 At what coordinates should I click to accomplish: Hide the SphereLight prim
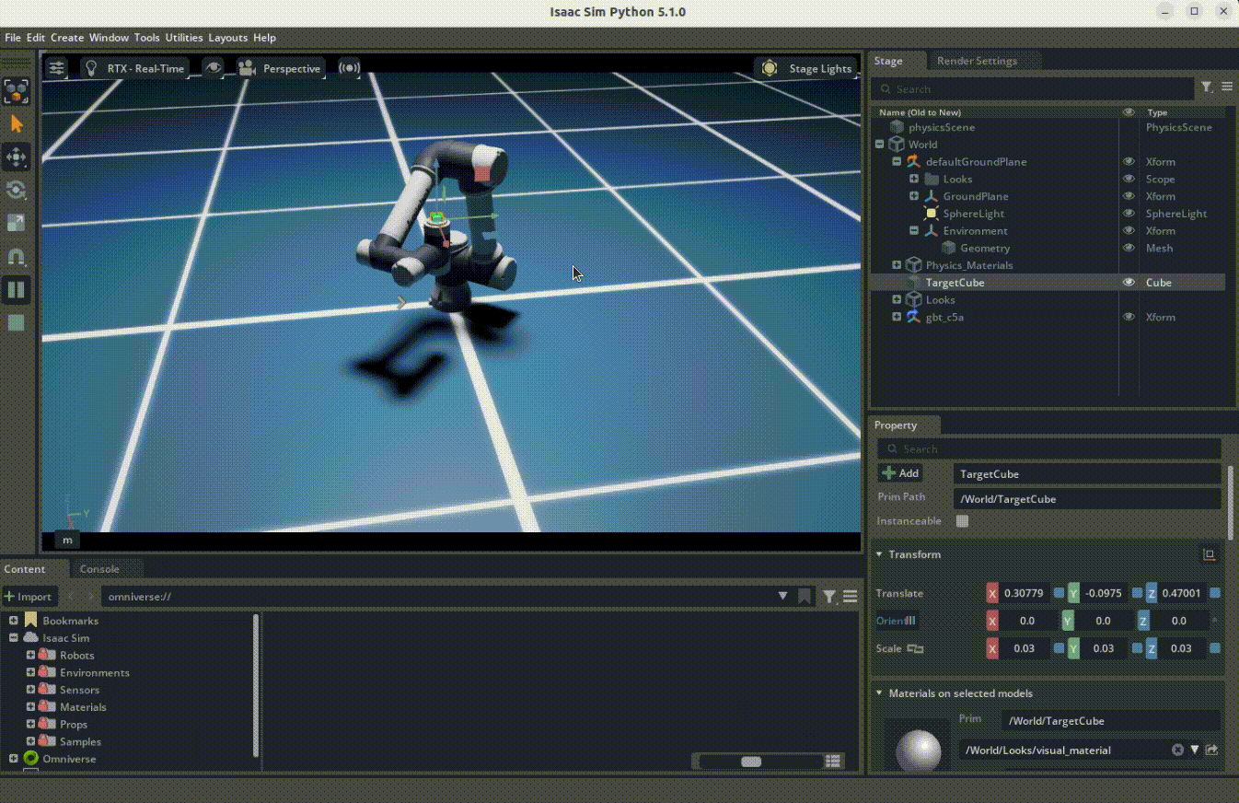click(x=1129, y=214)
